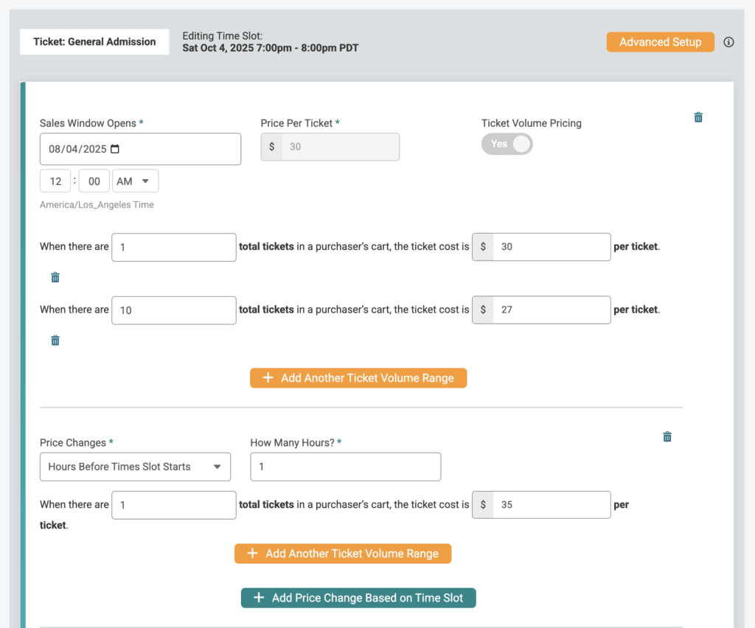The width and height of the screenshot is (755, 628).
Task: Delete the 10-ticket volume range row
Action: pos(55,340)
